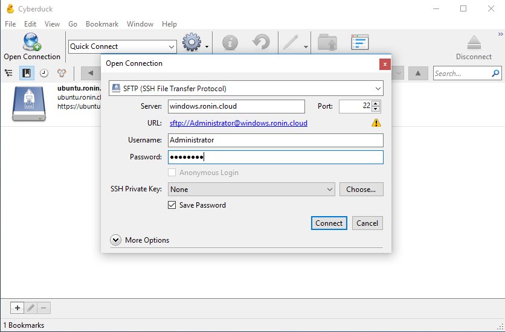Expand More Options section
Viewport: 505px width, 332px height.
115,240
